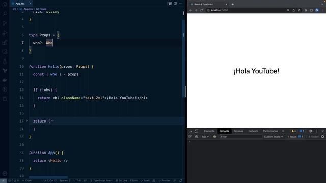The height and width of the screenshot is (183, 326).
Task: Open the Manage gear at activity bar bottom
Action: click(x=5, y=174)
